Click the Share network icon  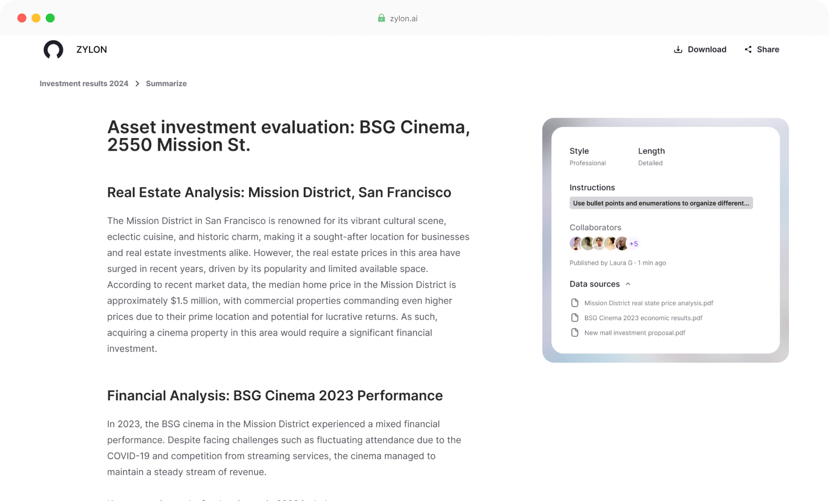point(748,50)
